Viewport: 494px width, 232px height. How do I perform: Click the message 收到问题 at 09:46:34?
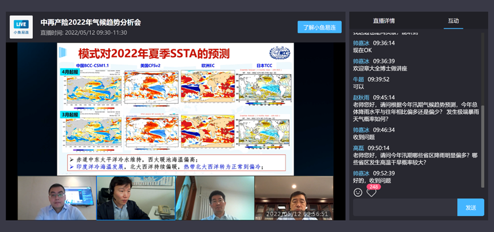[364, 137]
